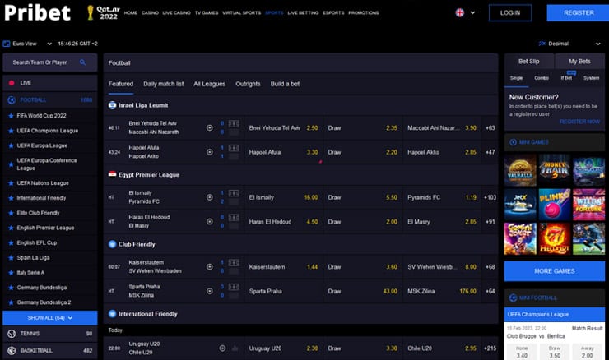Switch to the Daily match list tab
609x360 pixels.
164,84
